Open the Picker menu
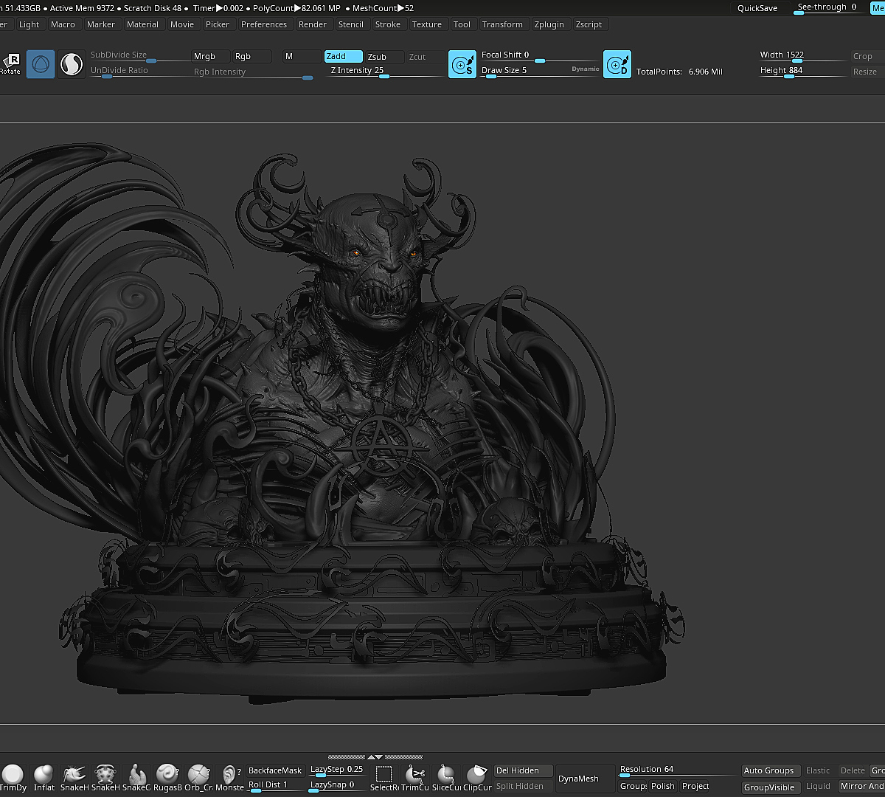Viewport: 885px width, 797px height. [x=218, y=24]
